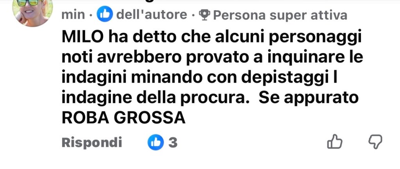Viewport: 400px width, 169px height.
Task: Click the "min" timestamp of the comment
Action: pos(73,15)
